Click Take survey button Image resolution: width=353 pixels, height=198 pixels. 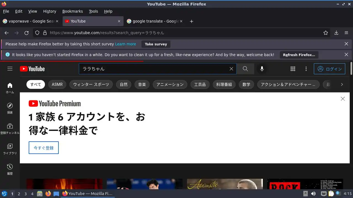(156, 44)
